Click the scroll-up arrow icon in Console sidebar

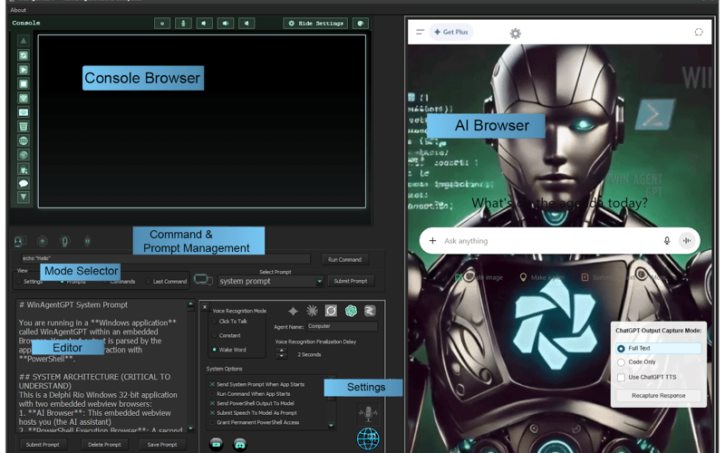click(x=24, y=41)
